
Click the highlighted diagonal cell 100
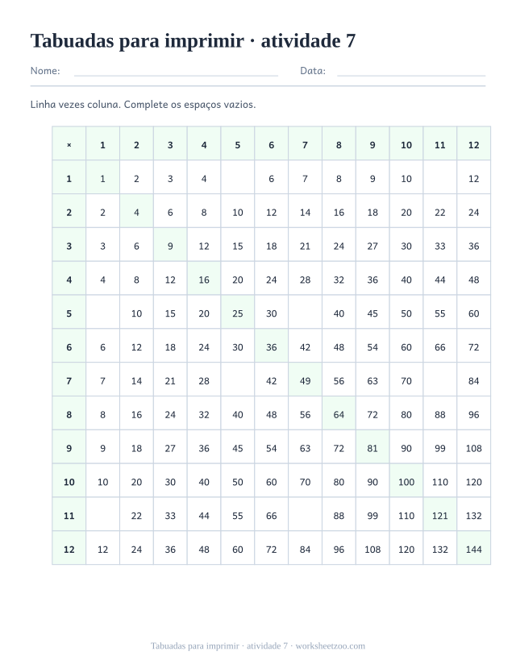tap(406, 480)
